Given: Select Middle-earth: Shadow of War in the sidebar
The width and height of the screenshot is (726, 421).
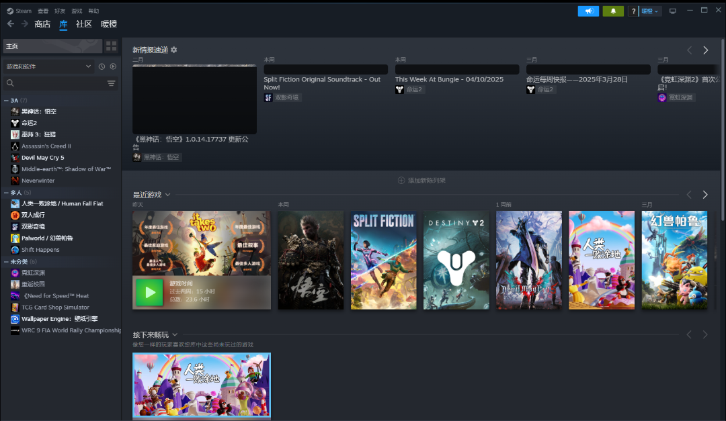Looking at the screenshot, I should (x=65, y=169).
